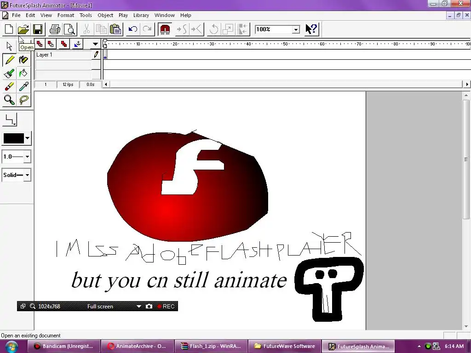Open the Library menu
Viewport: 471px width, 353px height.
click(x=141, y=15)
